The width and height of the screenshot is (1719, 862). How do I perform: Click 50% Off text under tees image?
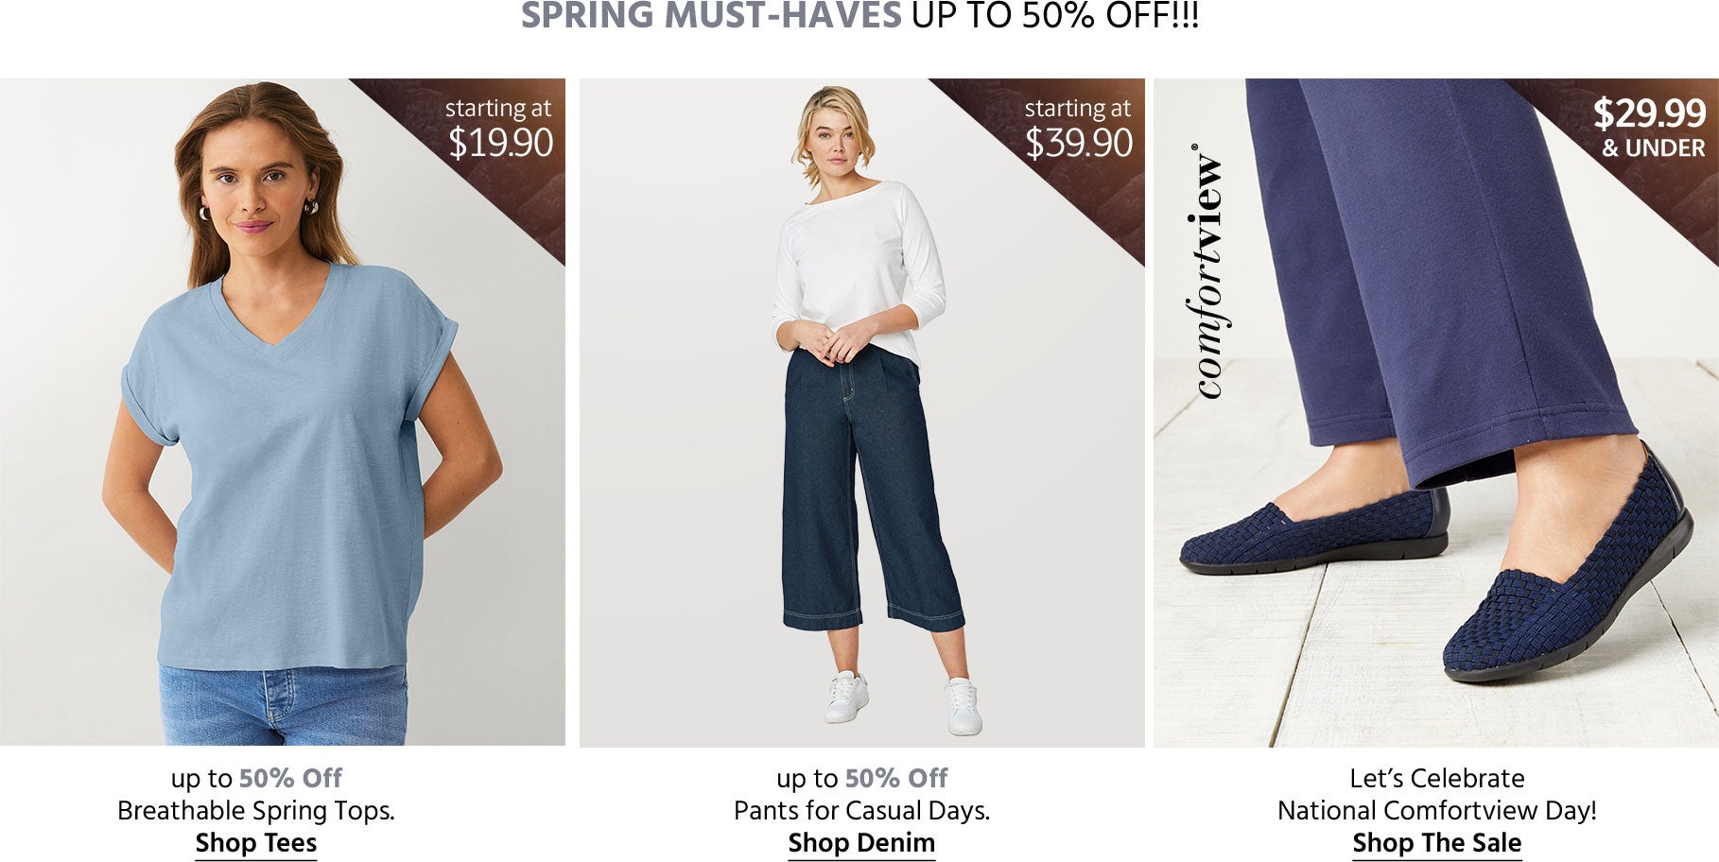(290, 779)
